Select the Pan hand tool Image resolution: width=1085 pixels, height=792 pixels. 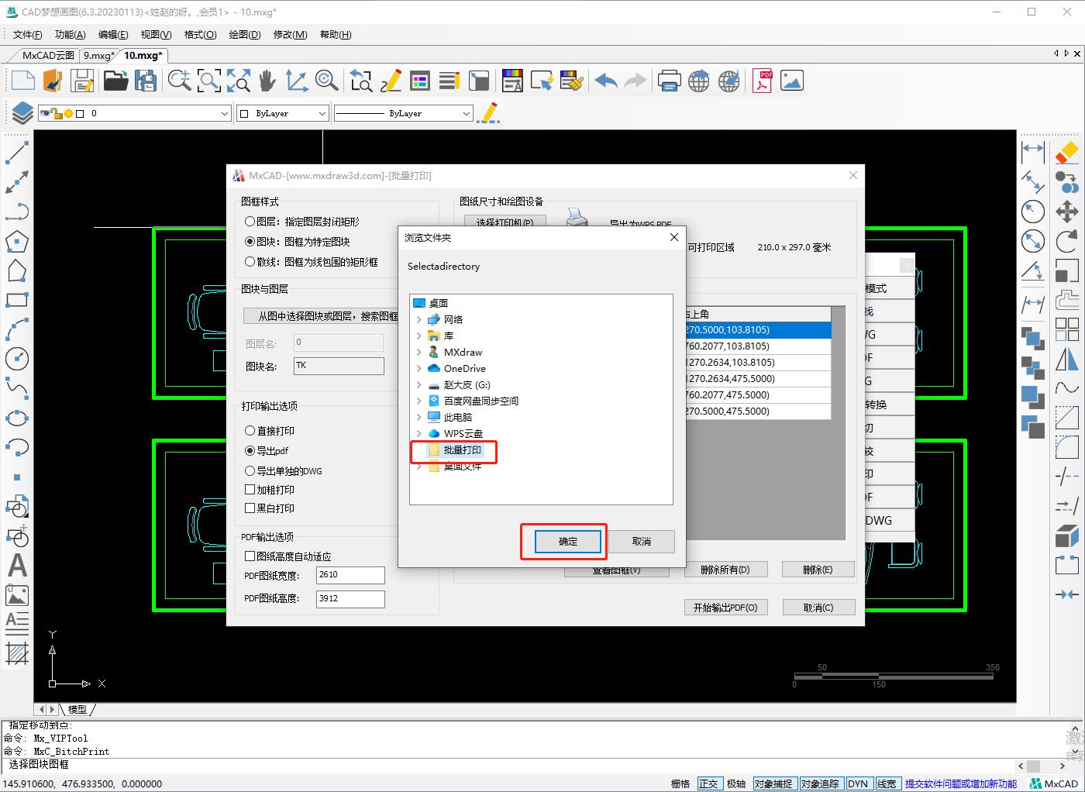coord(267,81)
